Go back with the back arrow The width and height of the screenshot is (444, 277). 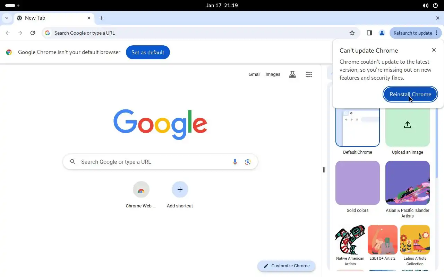(x=8, y=33)
